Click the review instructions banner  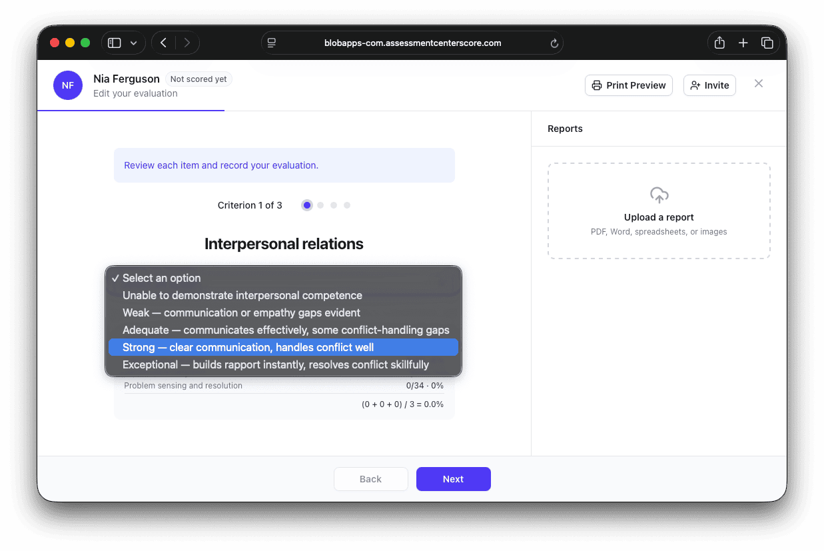[284, 165]
